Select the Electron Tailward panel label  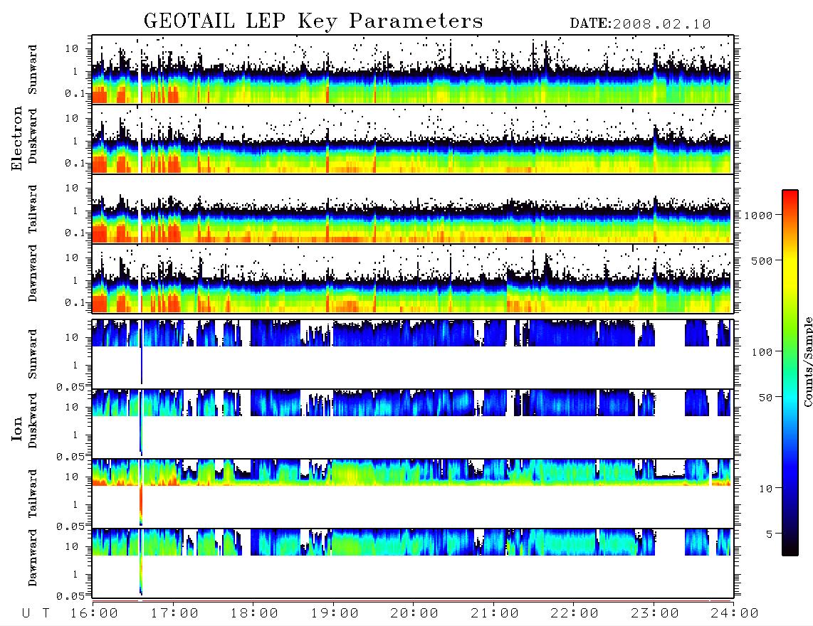pyautogui.click(x=33, y=208)
